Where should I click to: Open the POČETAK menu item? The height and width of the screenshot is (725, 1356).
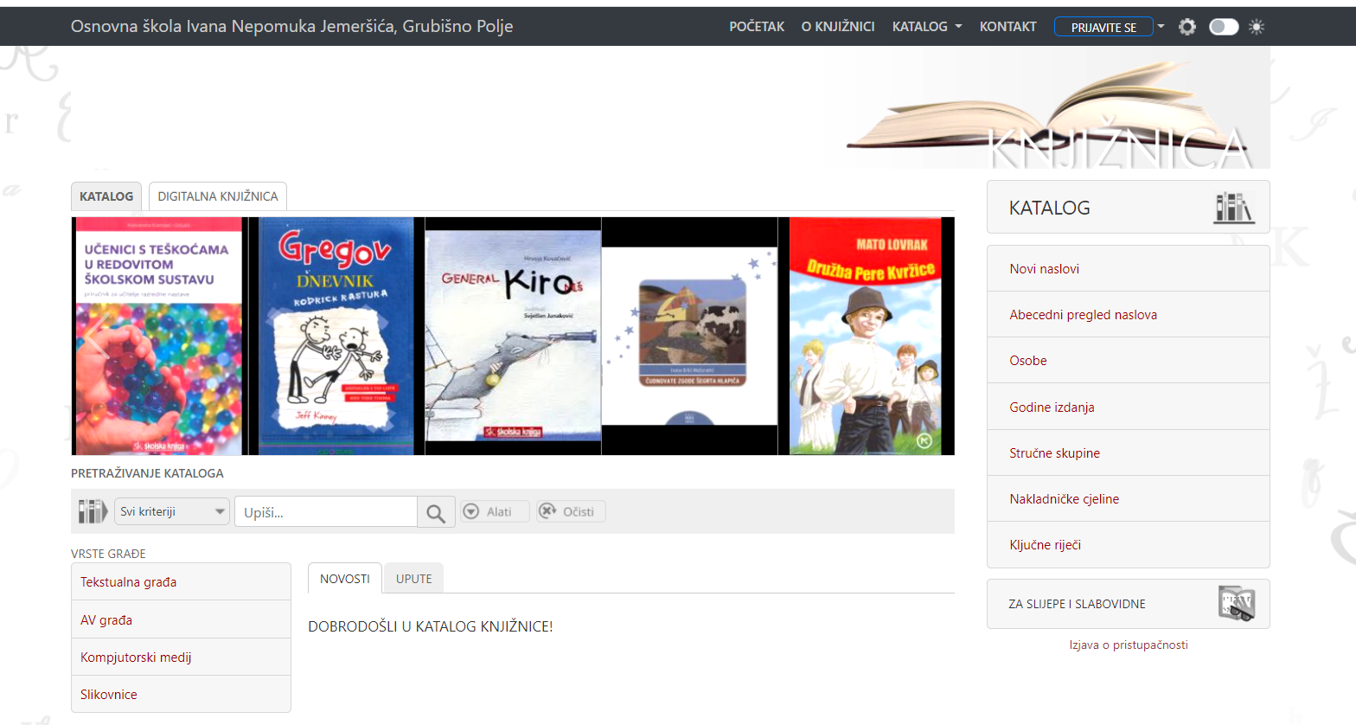pyautogui.click(x=757, y=27)
